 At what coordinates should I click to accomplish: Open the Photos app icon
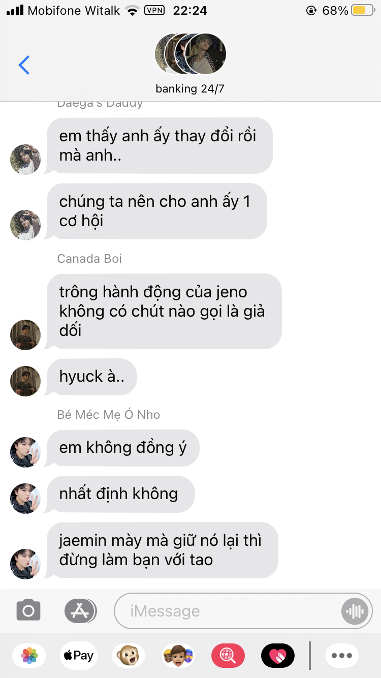[29, 656]
